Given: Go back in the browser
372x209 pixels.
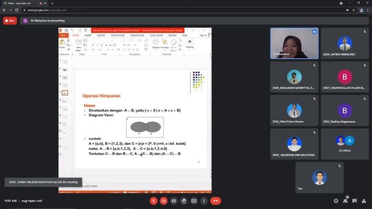Looking at the screenshot, I should click(4, 10).
